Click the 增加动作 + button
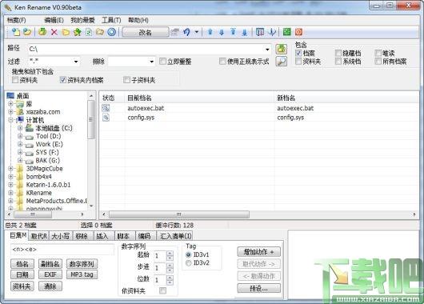Image resolution: width=424 pixels, height=304 pixels. pos(258,252)
